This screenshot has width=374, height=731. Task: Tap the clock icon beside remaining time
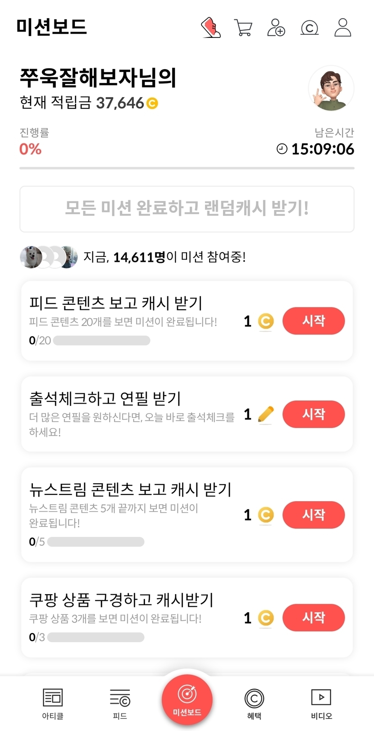pyautogui.click(x=282, y=149)
